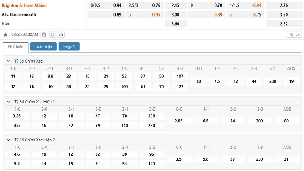Collapse the Tỷ Số Chính Xác section
Screen dimensions: 304x171
(x=8, y=61)
